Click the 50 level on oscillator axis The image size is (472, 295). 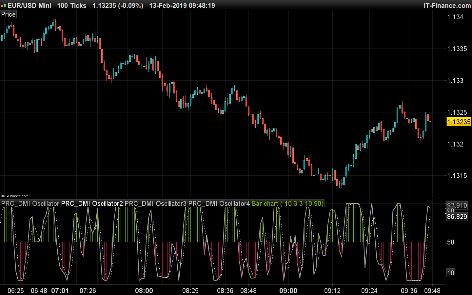[451, 242]
